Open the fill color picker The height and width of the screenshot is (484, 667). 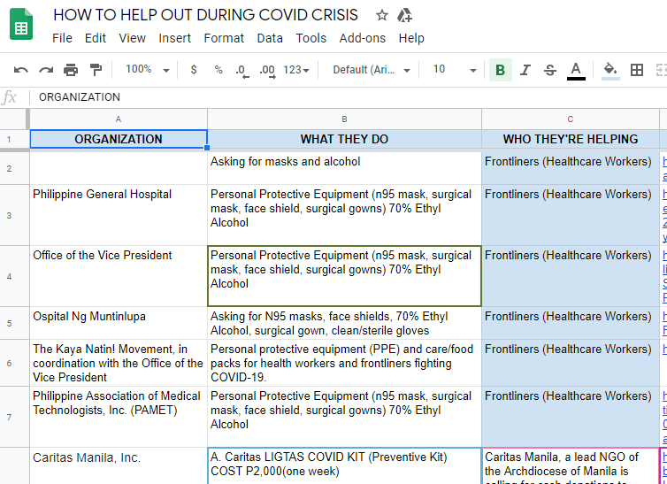[x=610, y=71]
